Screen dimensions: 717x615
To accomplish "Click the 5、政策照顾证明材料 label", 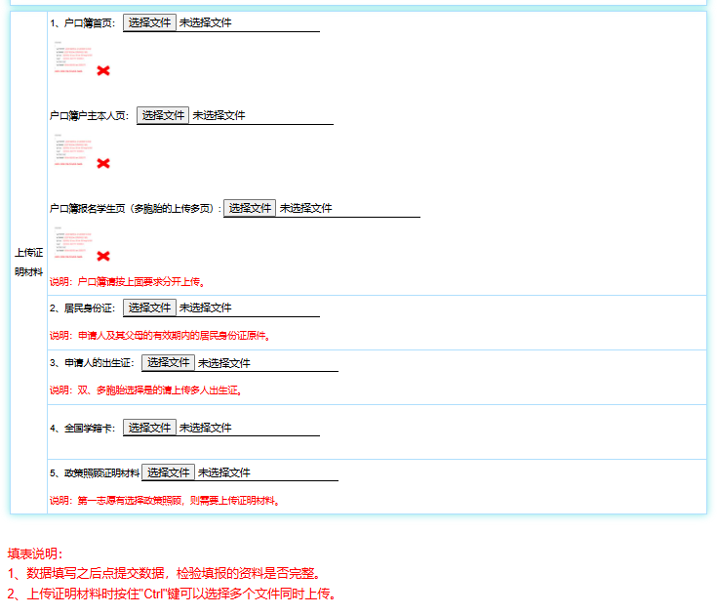I will [x=95, y=473].
